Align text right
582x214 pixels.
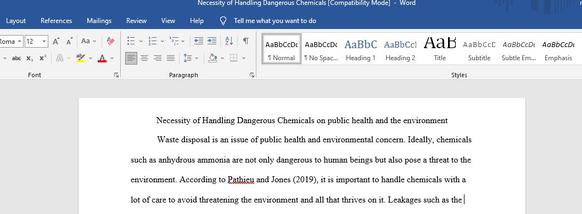tap(158, 58)
